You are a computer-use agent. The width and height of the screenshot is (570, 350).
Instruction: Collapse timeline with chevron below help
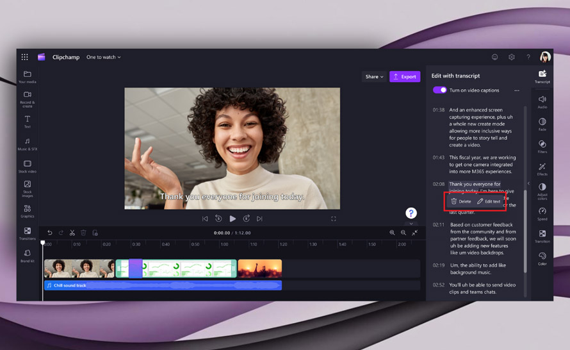[411, 224]
